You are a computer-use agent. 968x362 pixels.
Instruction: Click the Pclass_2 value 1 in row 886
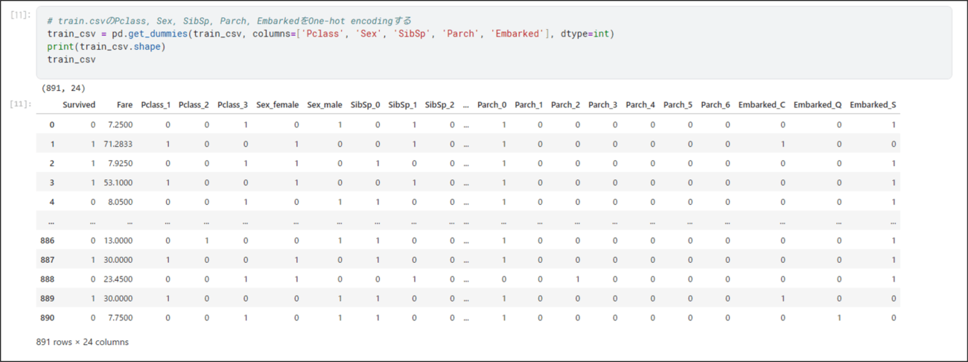206,241
